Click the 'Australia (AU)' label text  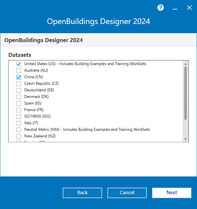(x=36, y=70)
